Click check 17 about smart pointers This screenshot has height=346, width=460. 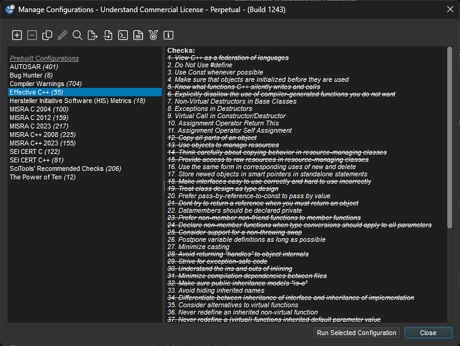tap(267, 174)
